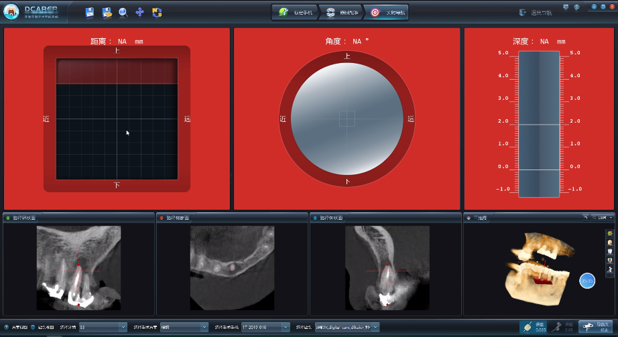This screenshot has height=337, width=618.
Task: Click the colorful volume render preset icon
Action: click(609, 234)
